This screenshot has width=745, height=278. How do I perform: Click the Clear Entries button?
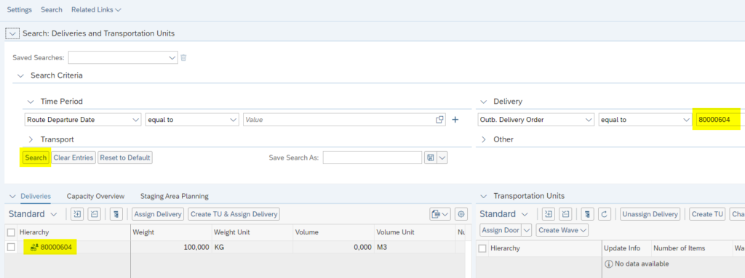point(73,158)
